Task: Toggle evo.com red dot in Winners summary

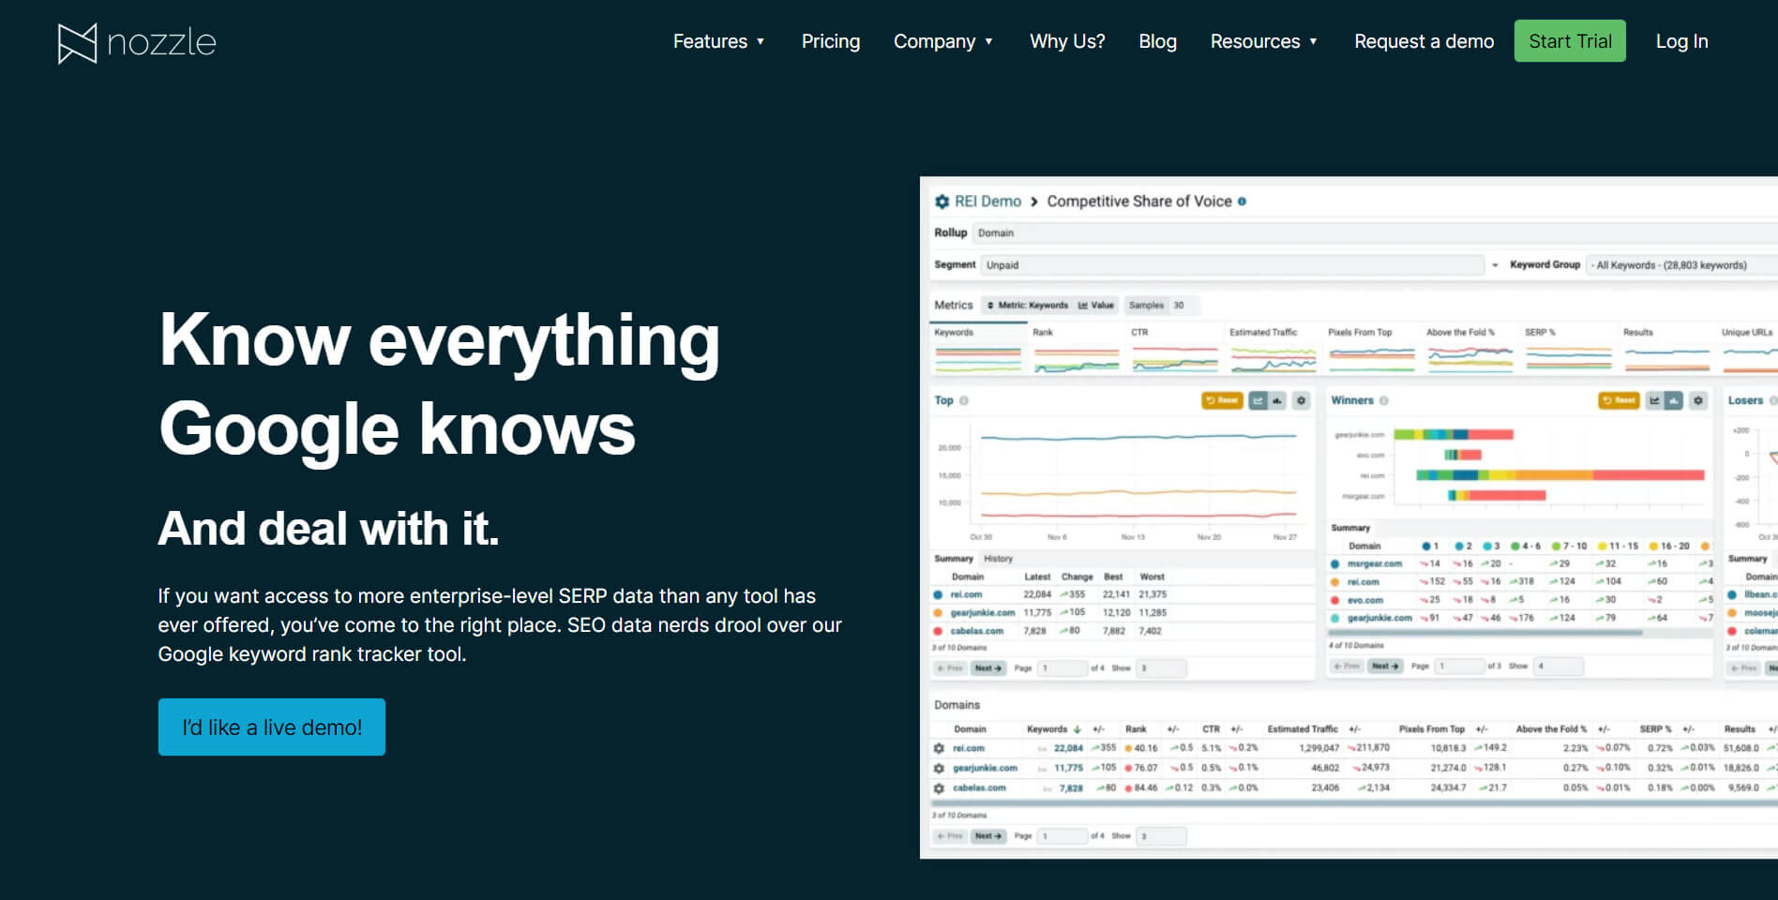Action: tap(1334, 600)
